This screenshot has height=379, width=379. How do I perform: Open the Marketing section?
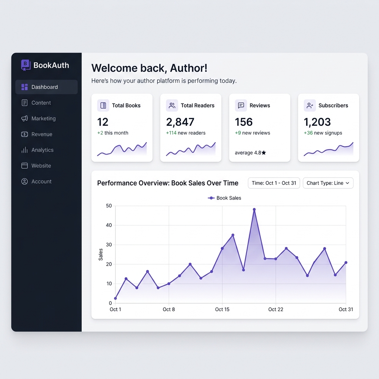point(46,118)
